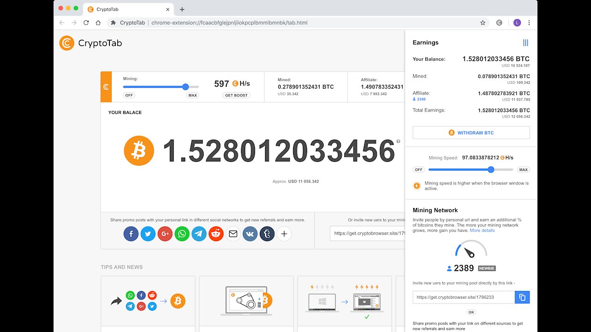Open a new browser tab

[x=182, y=9]
